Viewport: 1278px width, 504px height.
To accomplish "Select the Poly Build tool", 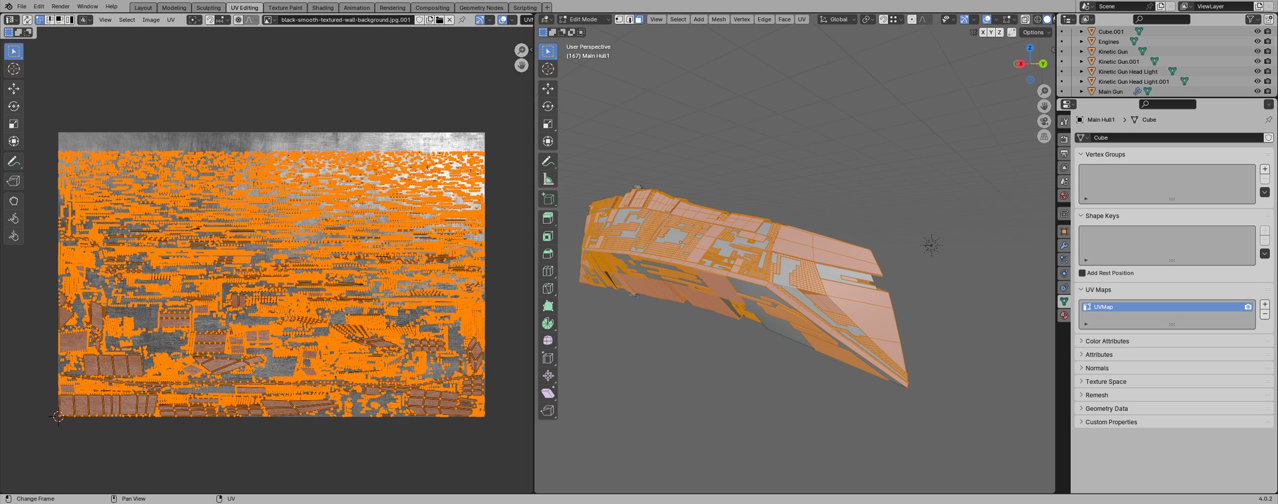I will [548, 306].
